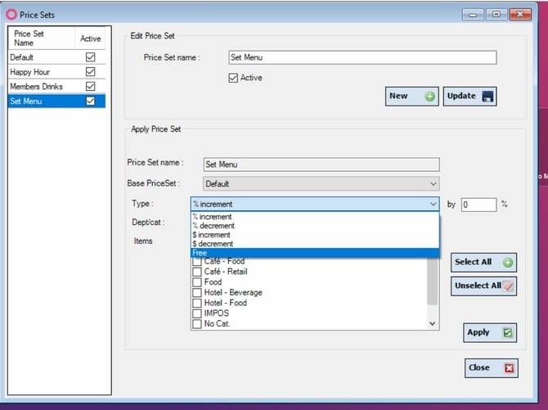Click the green plus icon on New button
This screenshot has height=410, width=548.
coord(429,97)
